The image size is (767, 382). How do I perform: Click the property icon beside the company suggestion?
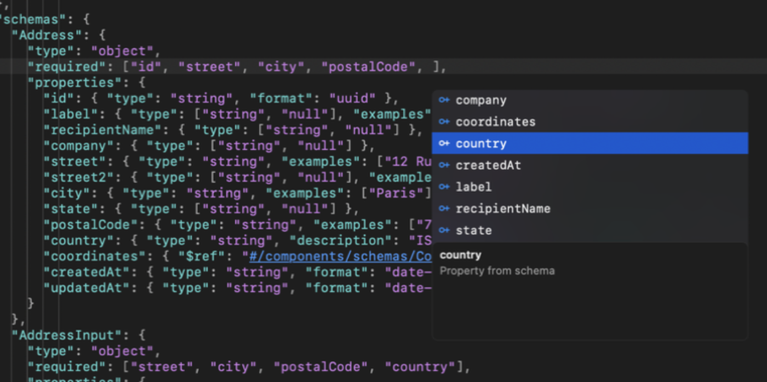coord(444,100)
